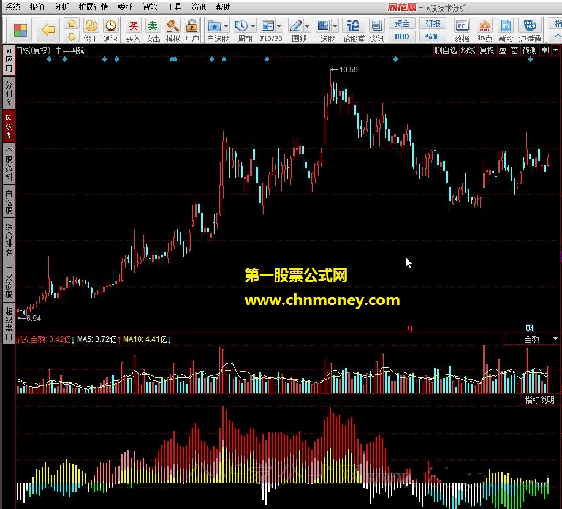Open the 工具 menu
The height and width of the screenshot is (509, 562).
click(175, 7)
